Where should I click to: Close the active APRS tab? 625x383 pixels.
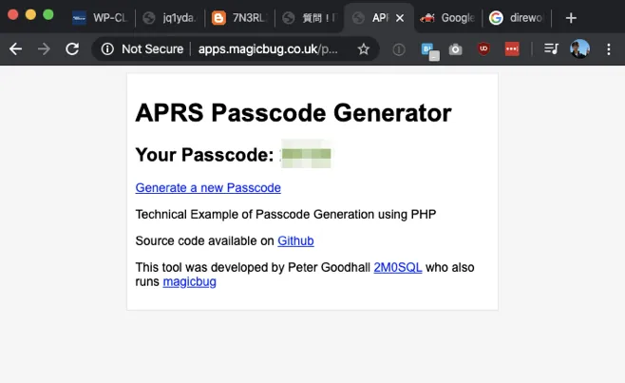[400, 18]
